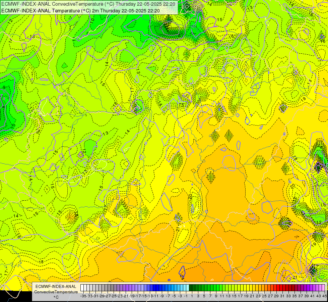328x302 pixels.
Task: Click the legend scale label 25
Action: (x=264, y=296)
